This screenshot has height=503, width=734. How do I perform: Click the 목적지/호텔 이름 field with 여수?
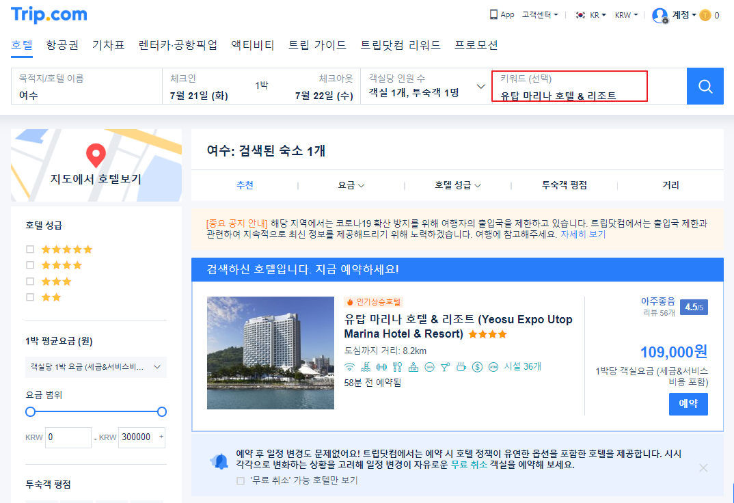click(87, 86)
